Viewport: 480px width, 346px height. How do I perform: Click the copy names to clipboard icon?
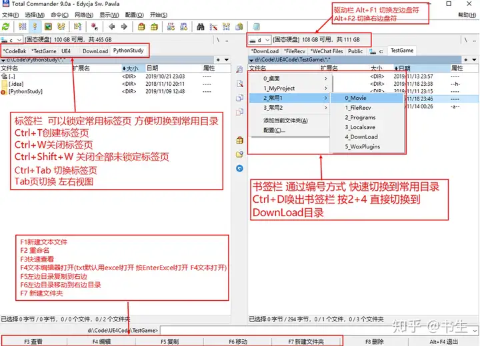coord(239,27)
